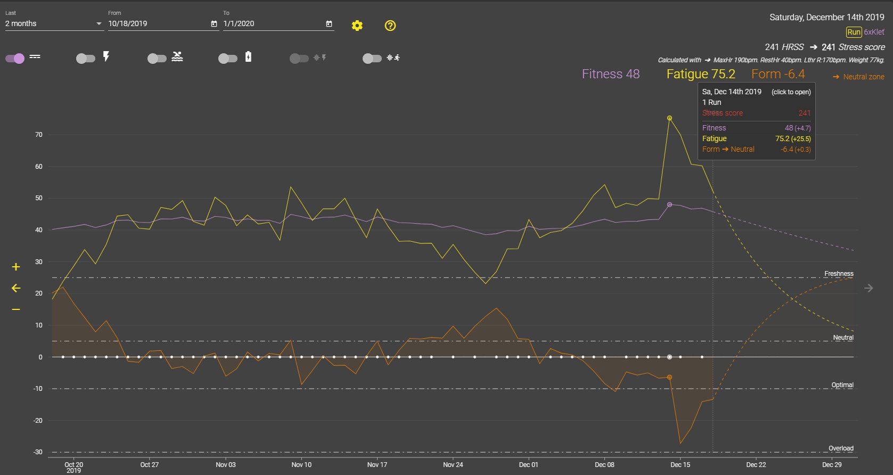The image size is (893, 475).
Task: Click 'click to open' in the tooltip
Action: tap(791, 92)
